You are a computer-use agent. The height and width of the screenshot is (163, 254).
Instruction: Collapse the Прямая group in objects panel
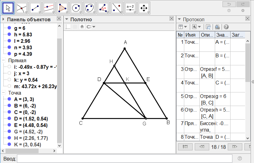coord(3,60)
